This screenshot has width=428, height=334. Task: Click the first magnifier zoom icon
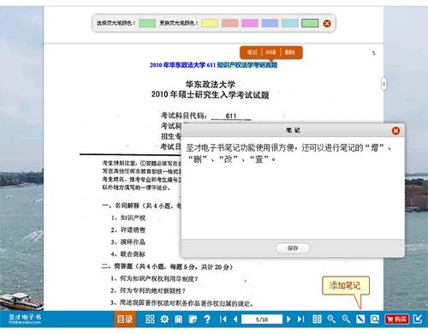coord(331,319)
